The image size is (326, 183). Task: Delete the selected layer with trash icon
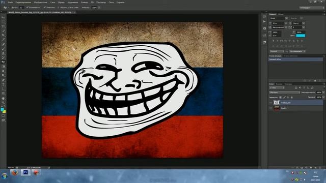coord(320,167)
